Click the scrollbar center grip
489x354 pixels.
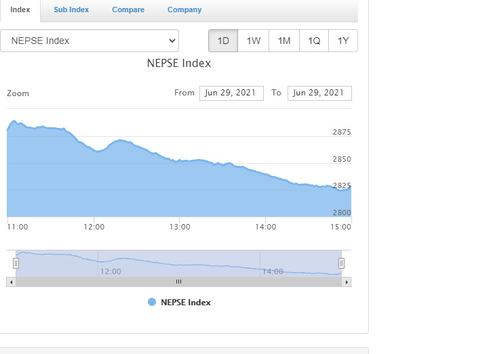point(178,282)
